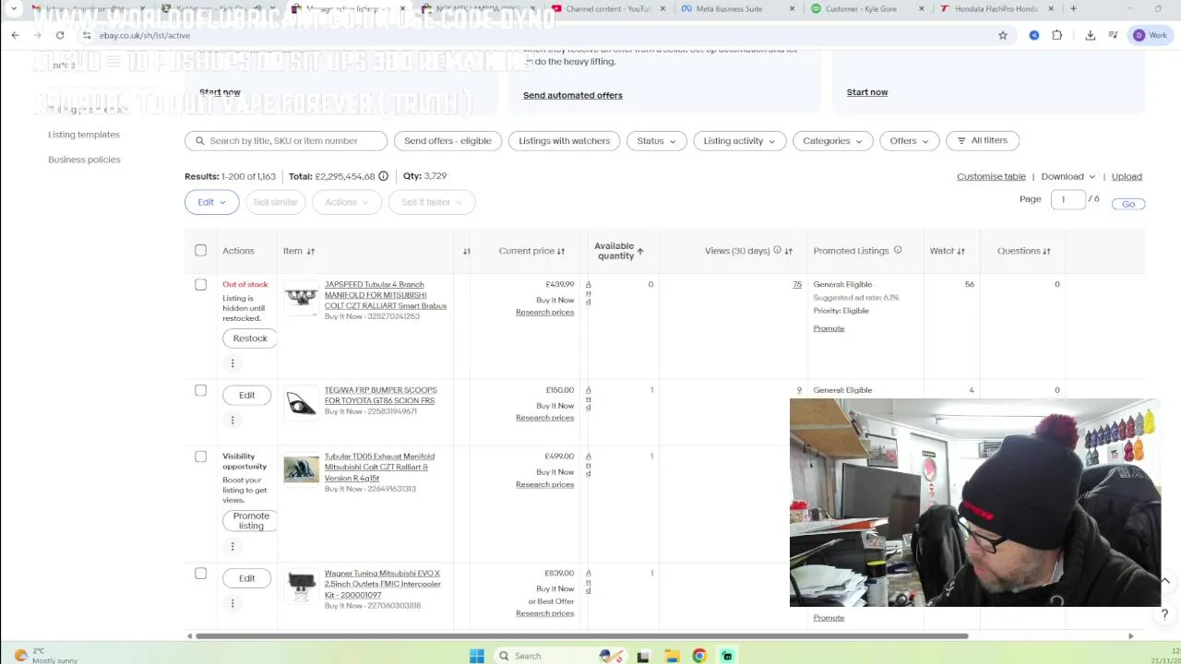
Task: Select the Tubular TD05 Exhaust Manifold checkbox
Action: (x=200, y=456)
